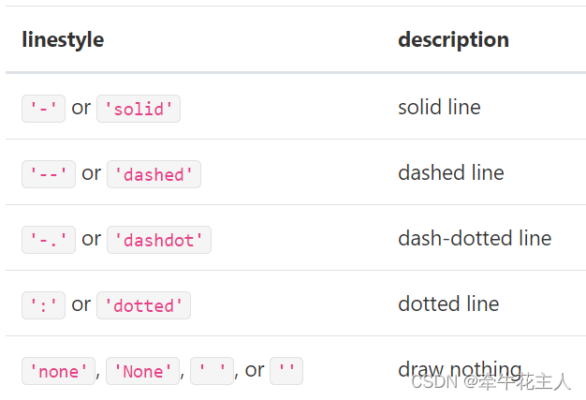The height and width of the screenshot is (400, 586).
Task: Click the capitalized 'None' code chip
Action: 142,371
